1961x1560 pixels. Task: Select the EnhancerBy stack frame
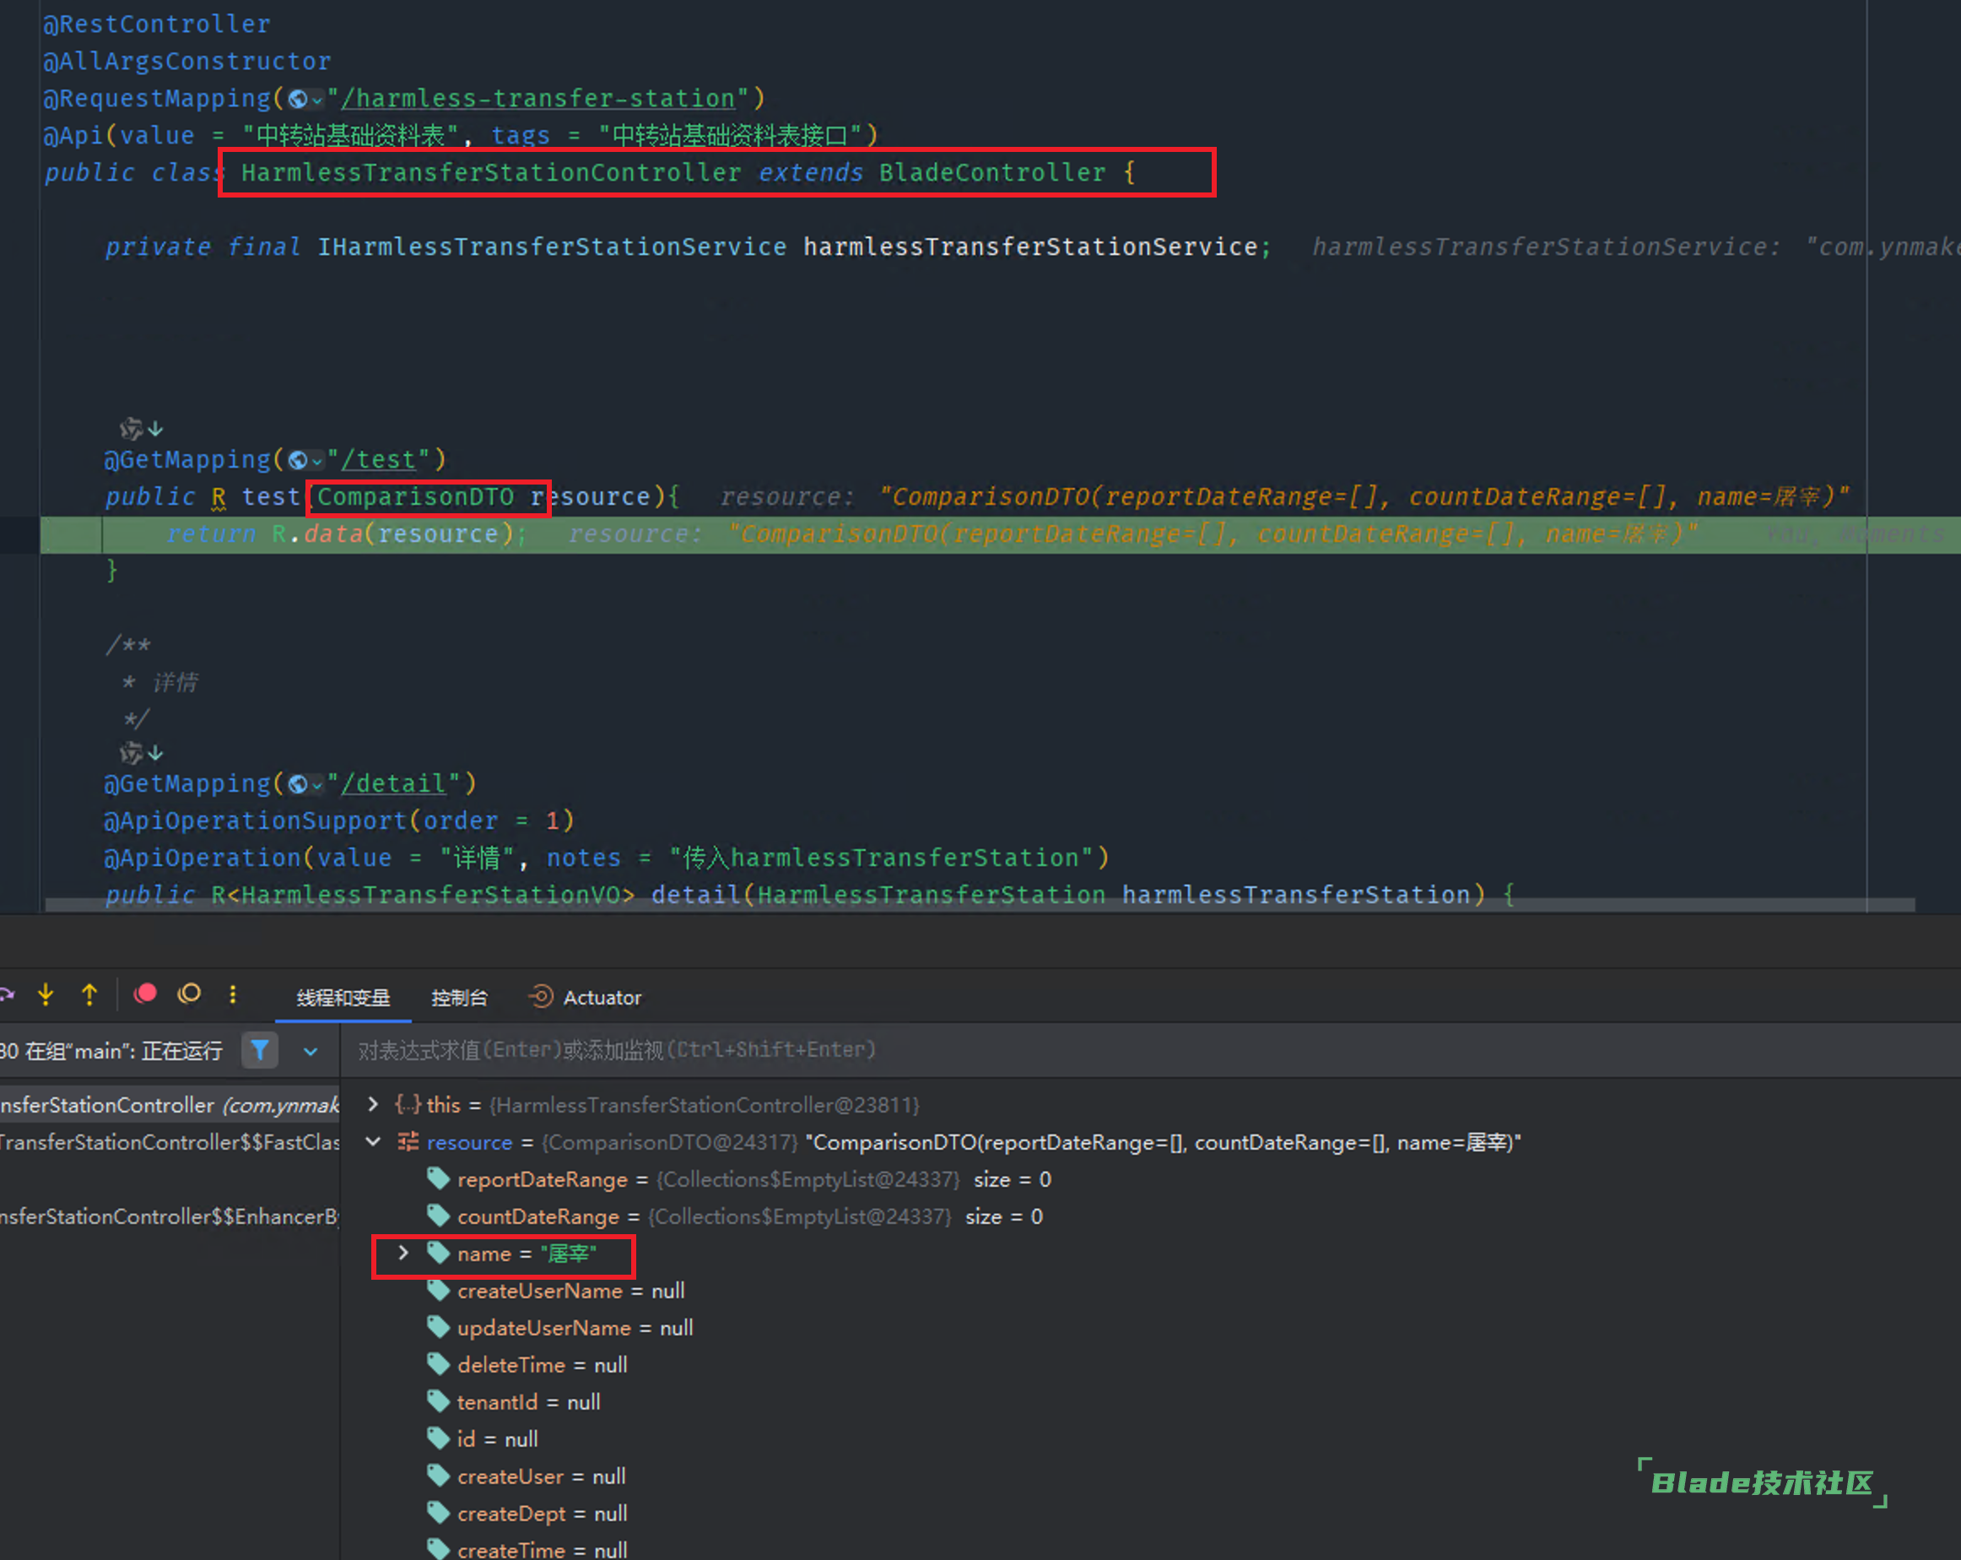170,1217
